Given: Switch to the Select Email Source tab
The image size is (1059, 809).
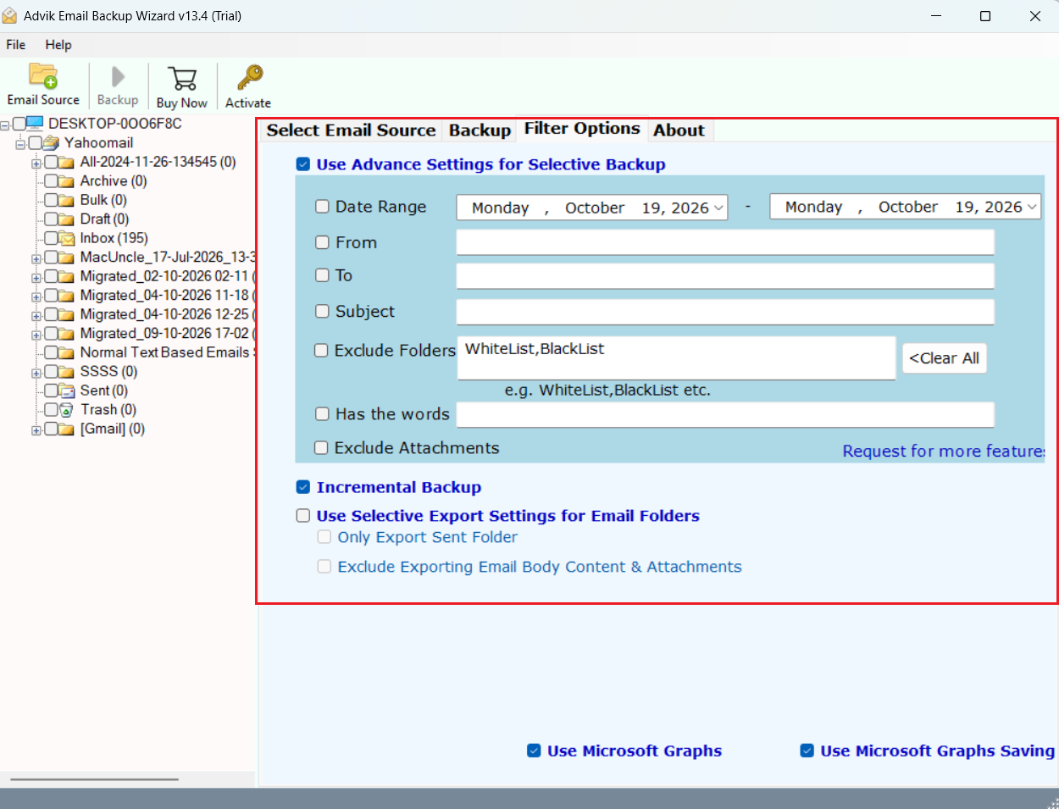Looking at the screenshot, I should (x=351, y=130).
